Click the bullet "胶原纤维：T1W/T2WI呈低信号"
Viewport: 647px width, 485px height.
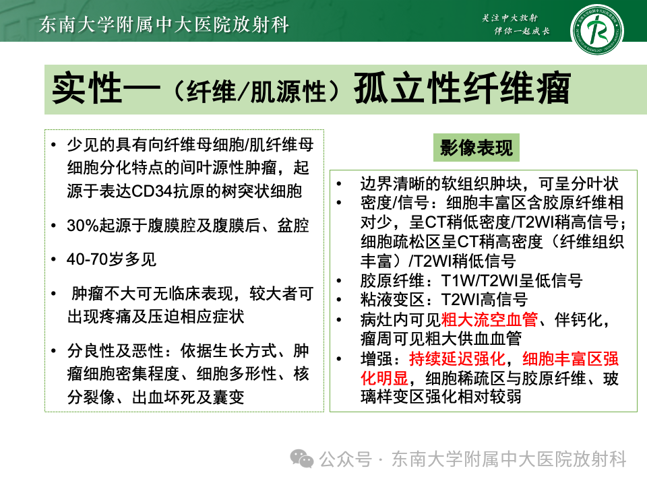click(x=471, y=281)
